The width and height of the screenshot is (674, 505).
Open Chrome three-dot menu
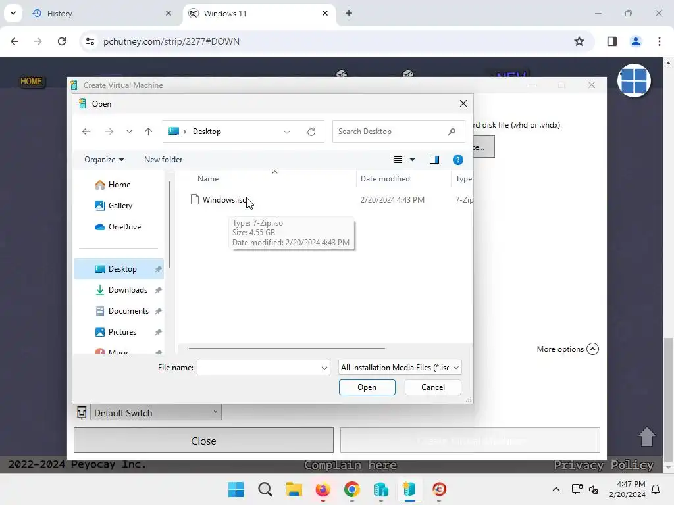click(x=659, y=41)
